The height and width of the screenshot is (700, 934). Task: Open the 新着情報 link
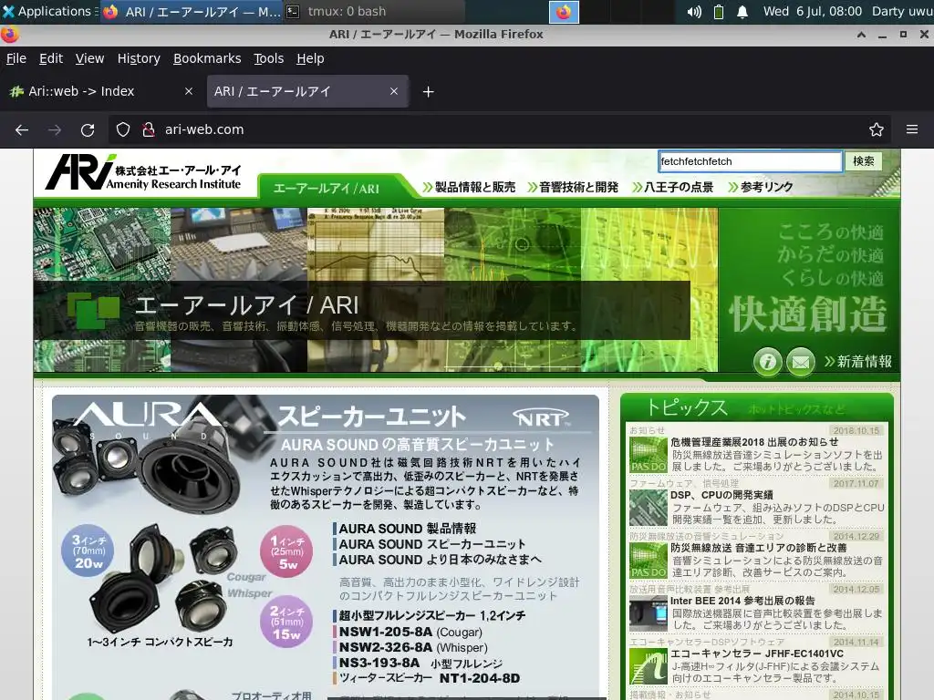click(858, 361)
